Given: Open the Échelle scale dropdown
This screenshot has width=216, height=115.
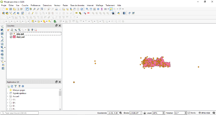Looking at the screenshot, I should point(141,113).
